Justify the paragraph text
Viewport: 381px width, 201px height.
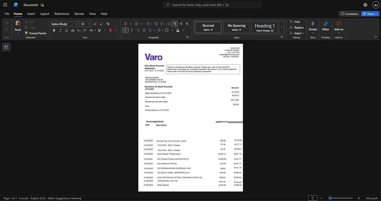coord(144,30)
